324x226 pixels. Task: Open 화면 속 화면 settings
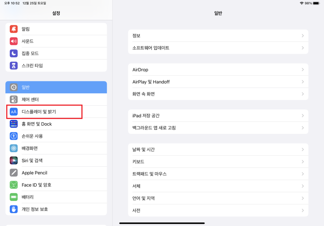218,94
